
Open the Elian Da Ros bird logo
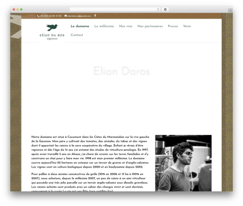tap(52, 32)
